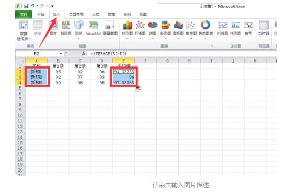The height and width of the screenshot is (193, 299).
Task: Insert a Column sparkline (迷你图 柱形图)
Action: tap(236, 28)
